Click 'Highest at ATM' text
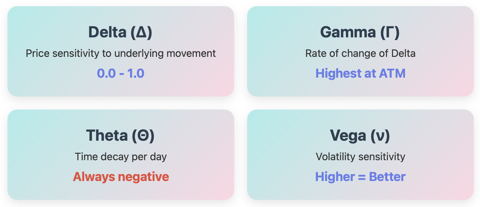 (360, 73)
